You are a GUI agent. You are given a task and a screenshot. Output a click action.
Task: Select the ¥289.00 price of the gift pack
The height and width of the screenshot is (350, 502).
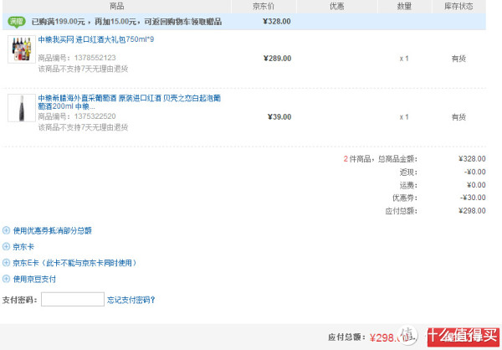[277, 59]
